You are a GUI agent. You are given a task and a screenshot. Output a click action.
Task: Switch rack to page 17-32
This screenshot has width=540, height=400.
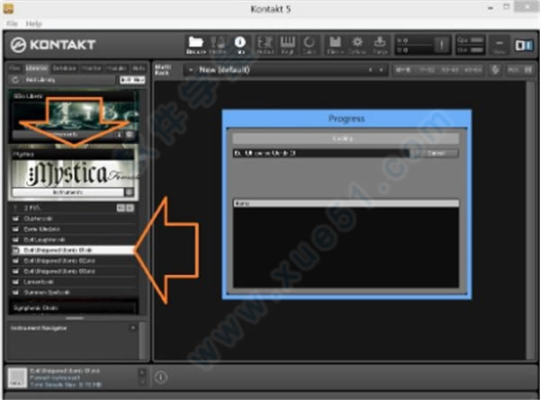pyautogui.click(x=427, y=70)
